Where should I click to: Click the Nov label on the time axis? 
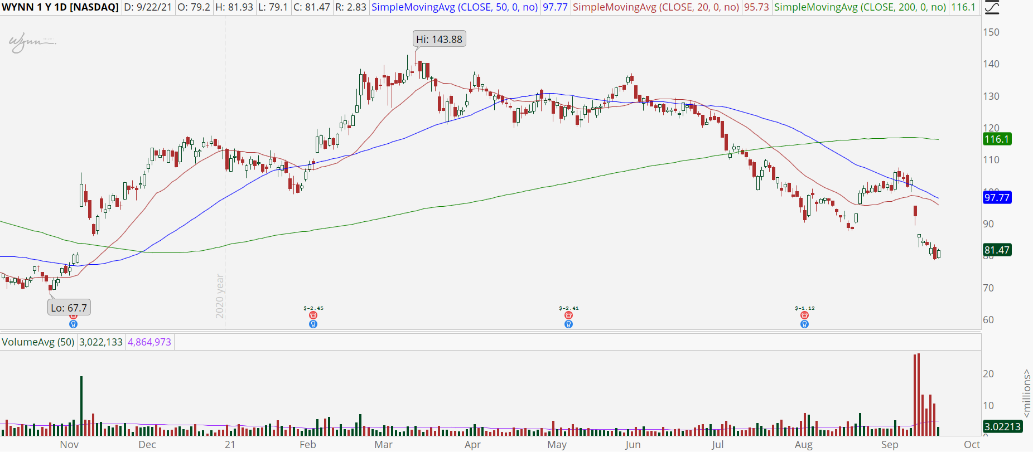69,444
